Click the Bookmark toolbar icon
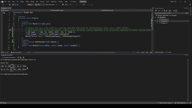This screenshot has height=108, width=192. pyautogui.click(x=84, y=5)
